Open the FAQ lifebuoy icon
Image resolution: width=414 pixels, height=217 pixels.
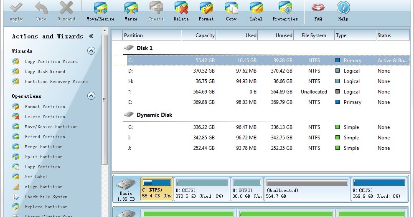click(318, 8)
